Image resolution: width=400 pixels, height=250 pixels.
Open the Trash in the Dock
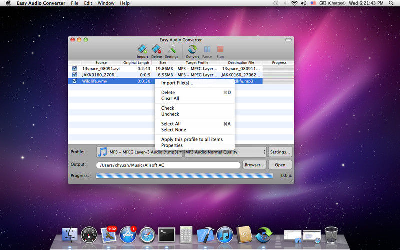tap(331, 235)
